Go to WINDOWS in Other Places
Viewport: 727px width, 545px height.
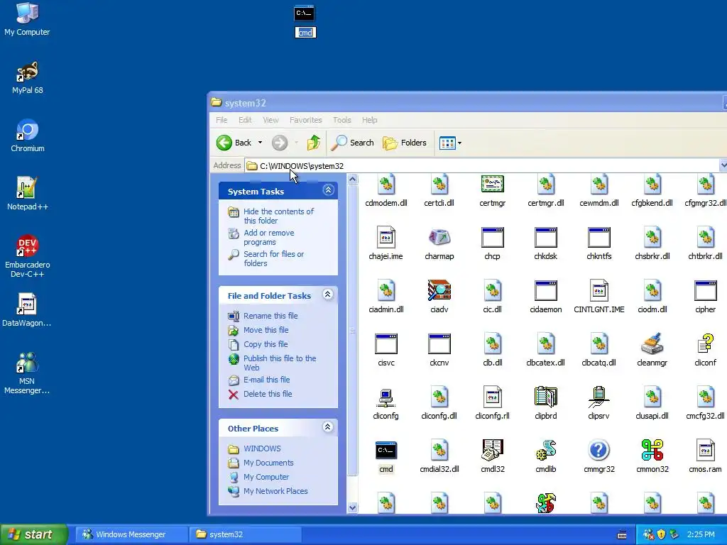262,448
